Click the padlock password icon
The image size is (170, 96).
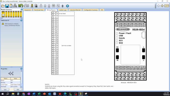point(41,6)
